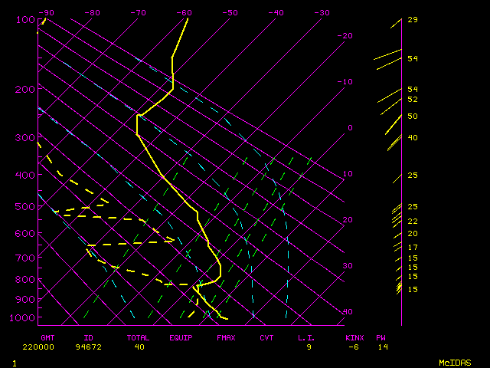Click the KINX header label
Screen dimensions: 490x368
[x=354, y=337]
